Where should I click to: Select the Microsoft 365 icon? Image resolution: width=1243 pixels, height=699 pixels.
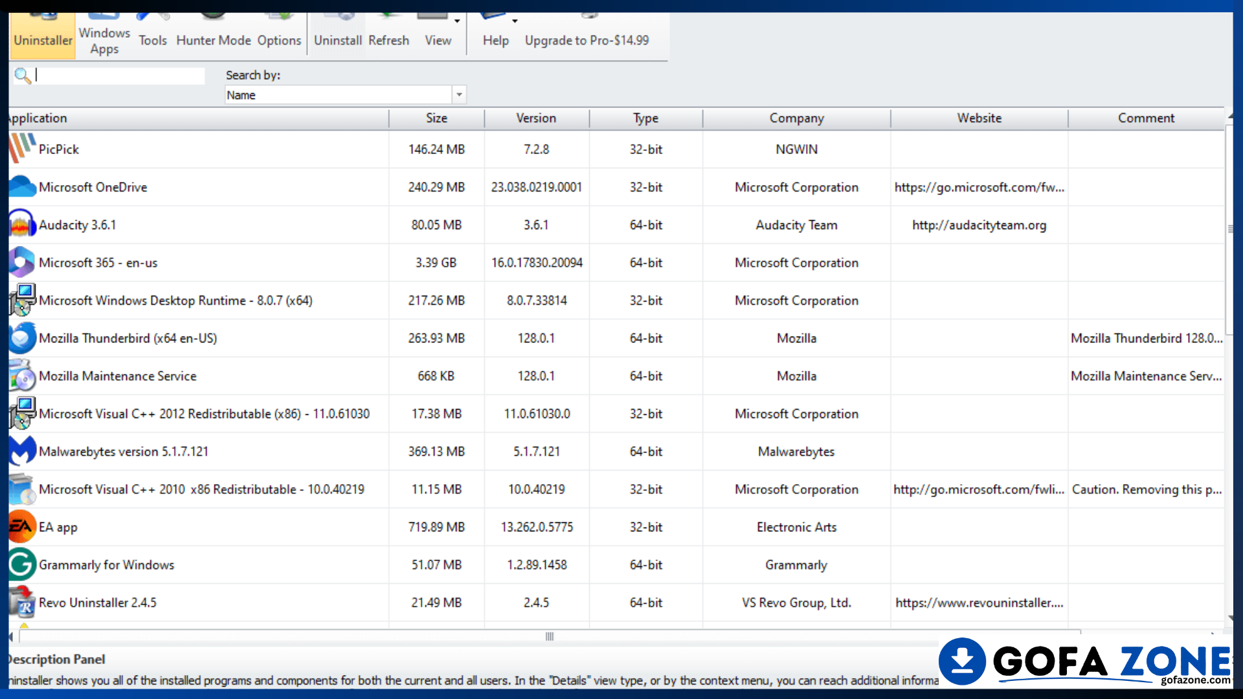coord(22,262)
